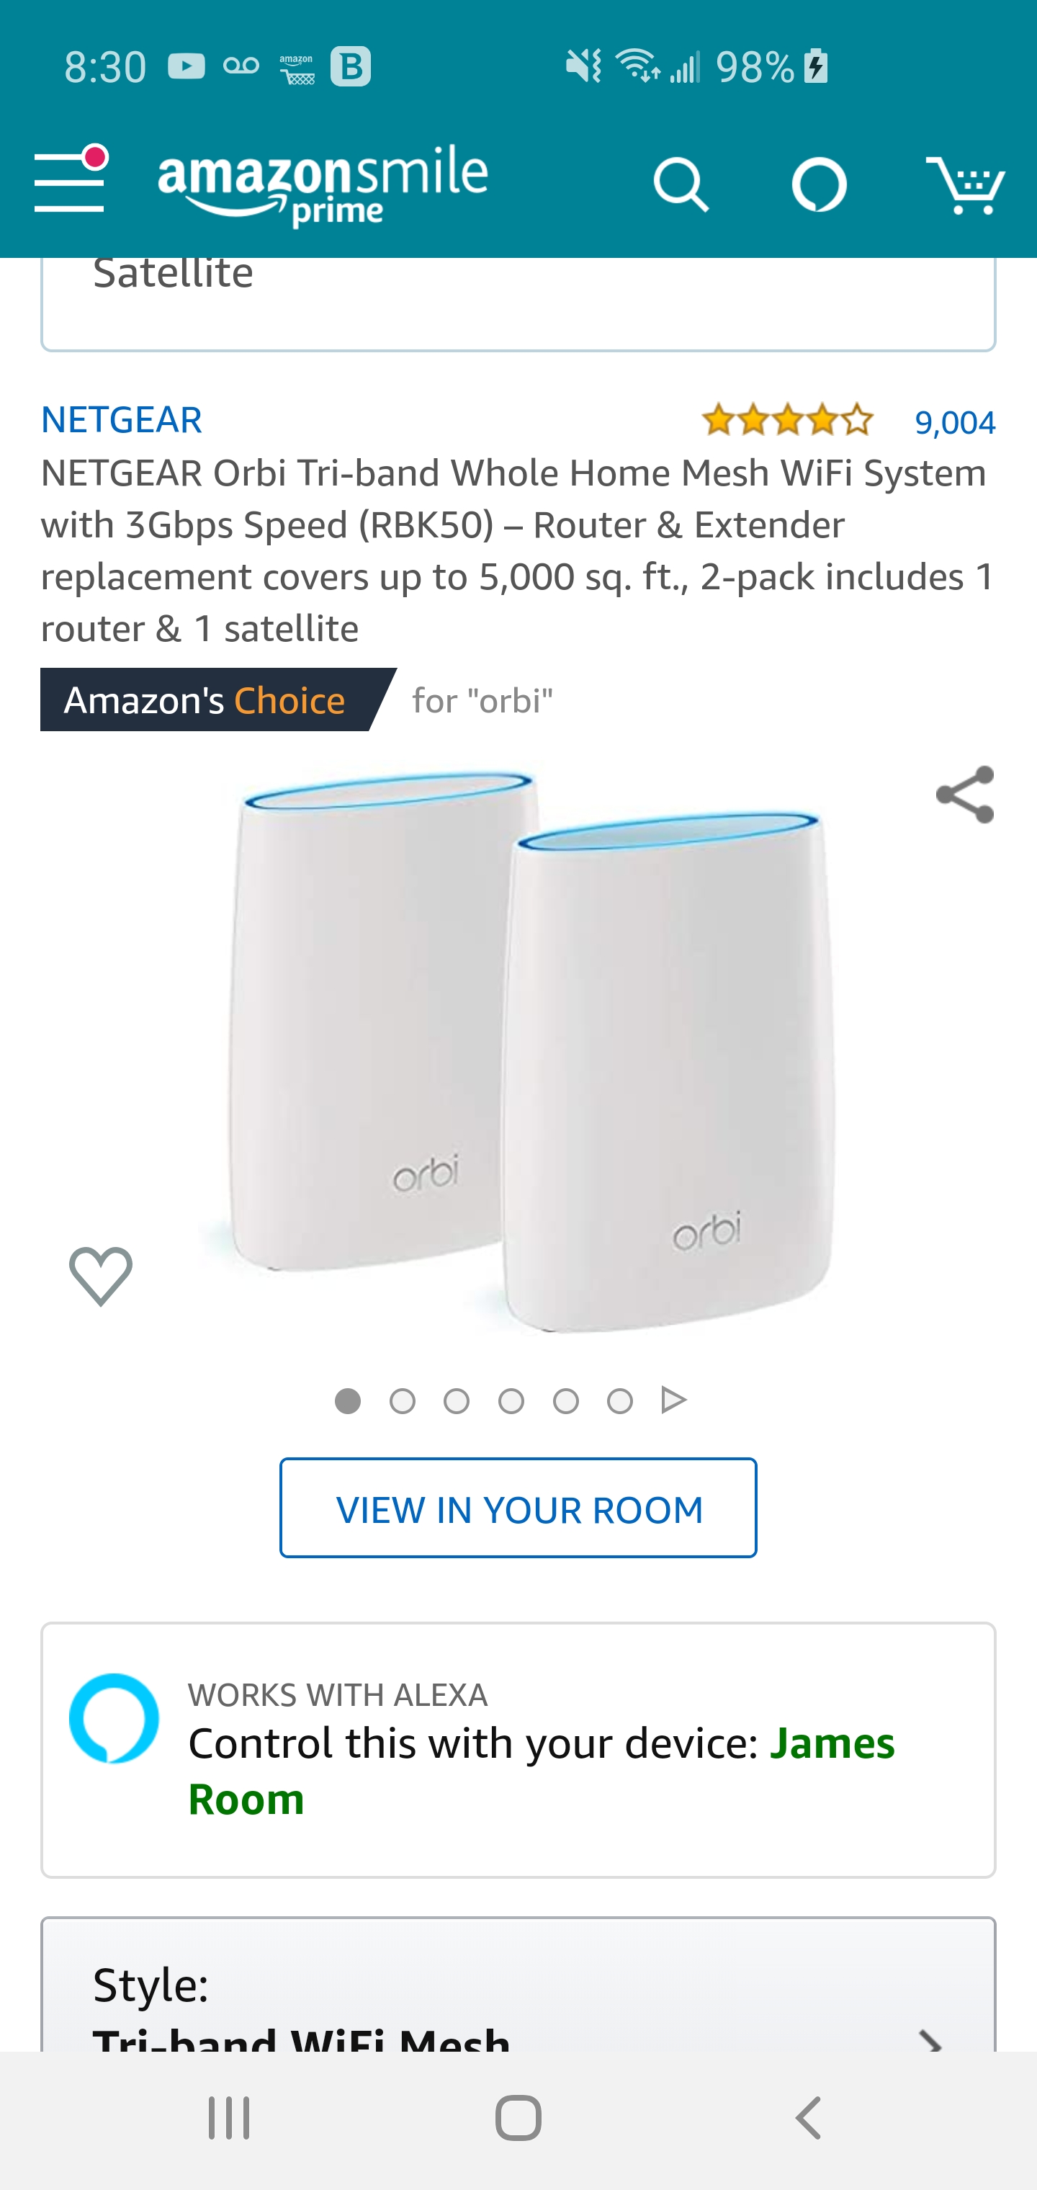Tap the Amazon's Choice badge
This screenshot has height=2190, width=1037.
click(218, 700)
